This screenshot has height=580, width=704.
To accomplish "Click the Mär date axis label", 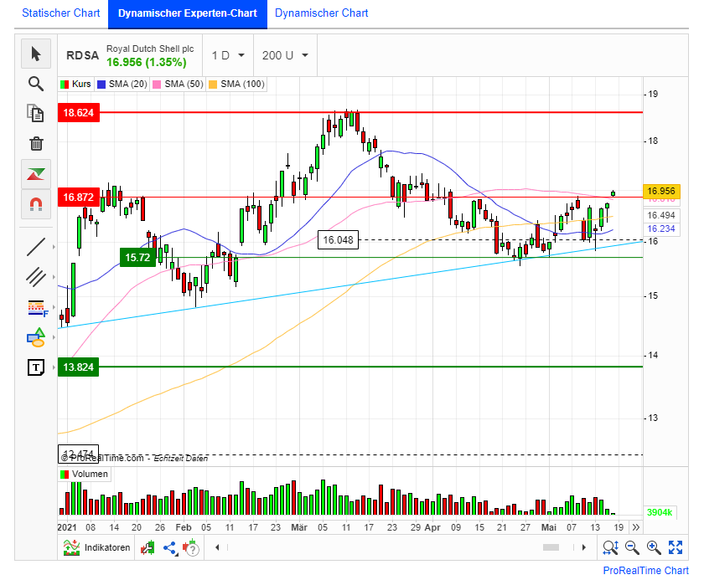I will coord(299,527).
